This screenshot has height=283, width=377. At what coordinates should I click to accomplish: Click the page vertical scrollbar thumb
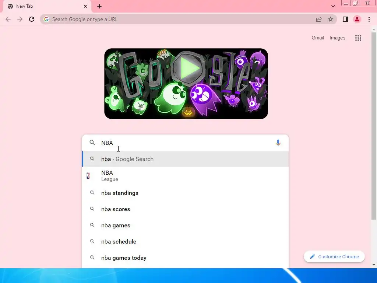374,125
